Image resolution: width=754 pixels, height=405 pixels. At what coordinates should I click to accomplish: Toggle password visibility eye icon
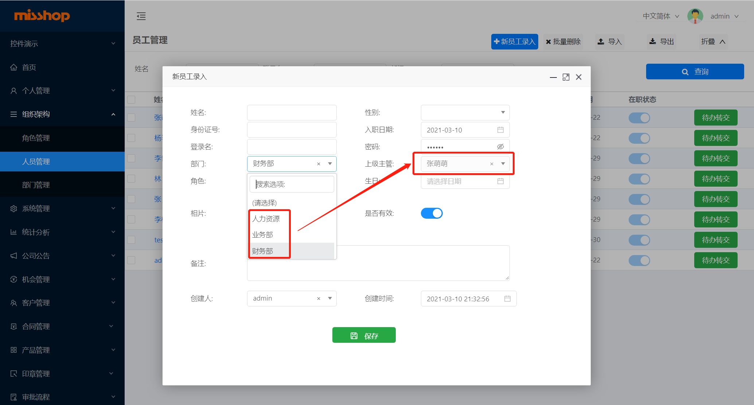click(500, 147)
